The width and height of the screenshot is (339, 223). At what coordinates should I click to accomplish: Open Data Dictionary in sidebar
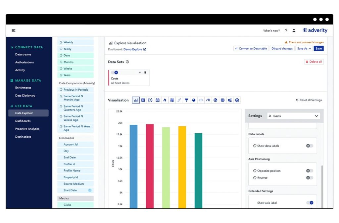(25, 96)
